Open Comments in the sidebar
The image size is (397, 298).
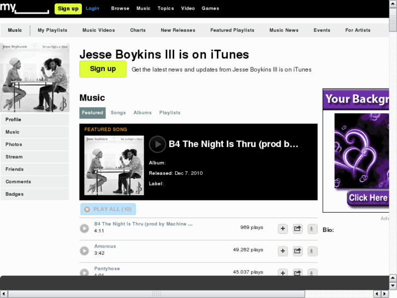pyautogui.click(x=35, y=182)
